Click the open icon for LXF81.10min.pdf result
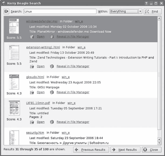This screenshot has width=165, height=156. (32, 122)
